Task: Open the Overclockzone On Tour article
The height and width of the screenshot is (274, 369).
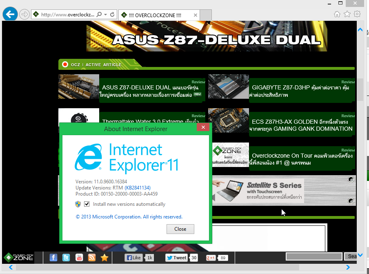Action: [x=302, y=159]
